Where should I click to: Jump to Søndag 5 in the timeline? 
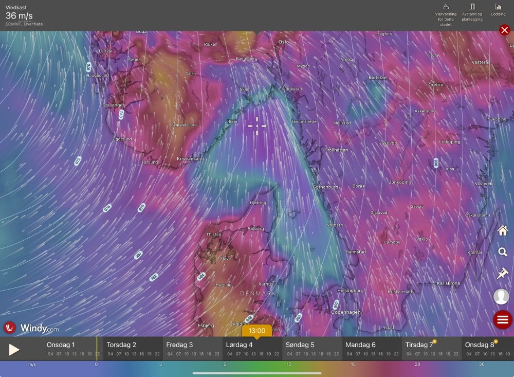pyautogui.click(x=300, y=345)
